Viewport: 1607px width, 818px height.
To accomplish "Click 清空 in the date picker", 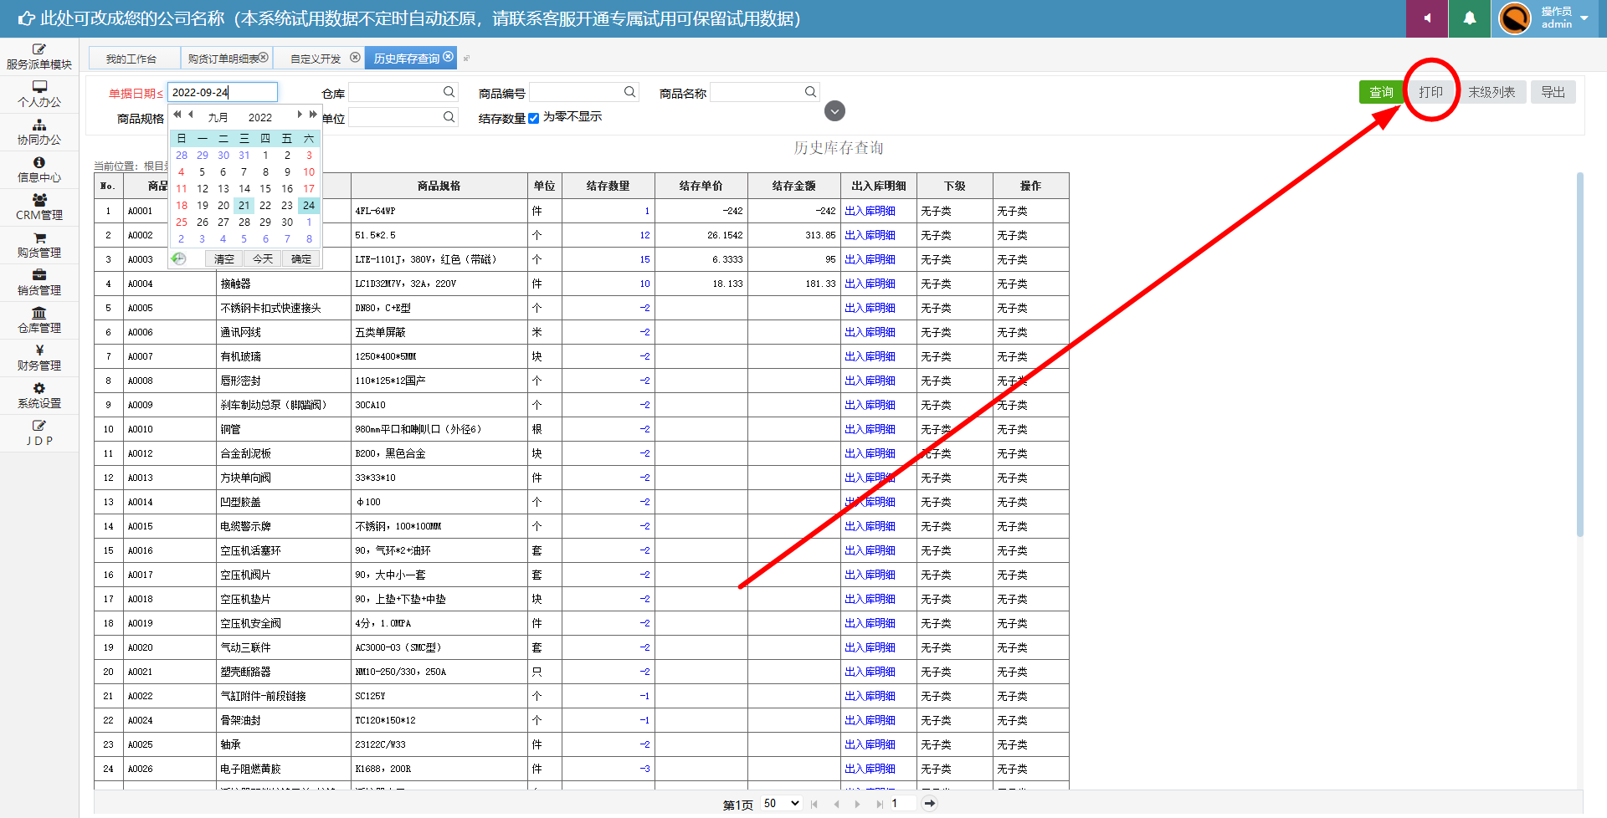I will tap(224, 259).
